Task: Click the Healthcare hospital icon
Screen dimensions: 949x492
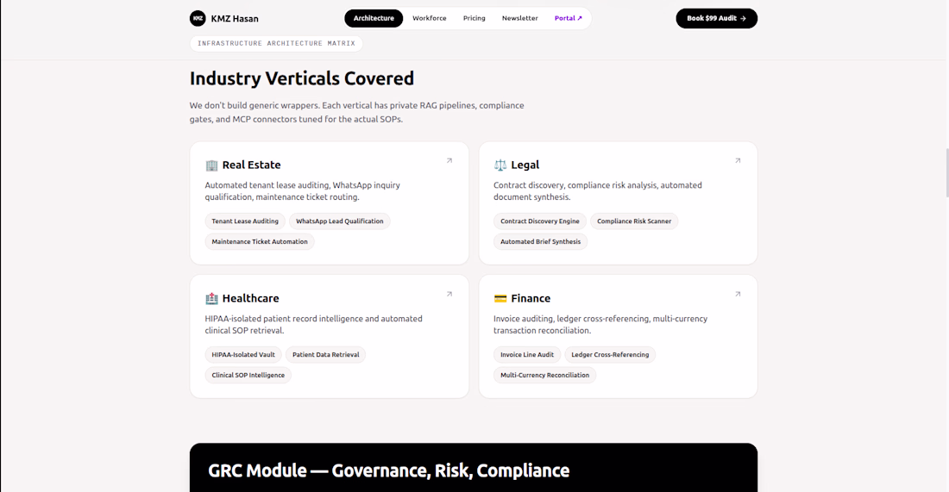Action: click(x=211, y=299)
